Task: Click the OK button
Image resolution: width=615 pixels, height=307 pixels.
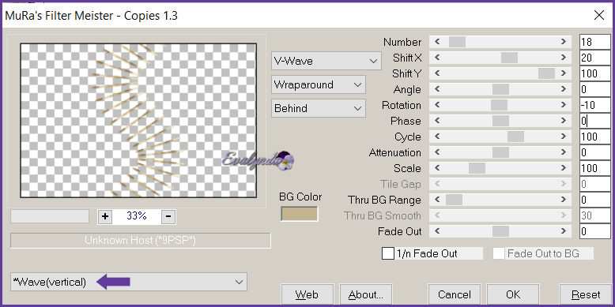Action: pyautogui.click(x=513, y=294)
